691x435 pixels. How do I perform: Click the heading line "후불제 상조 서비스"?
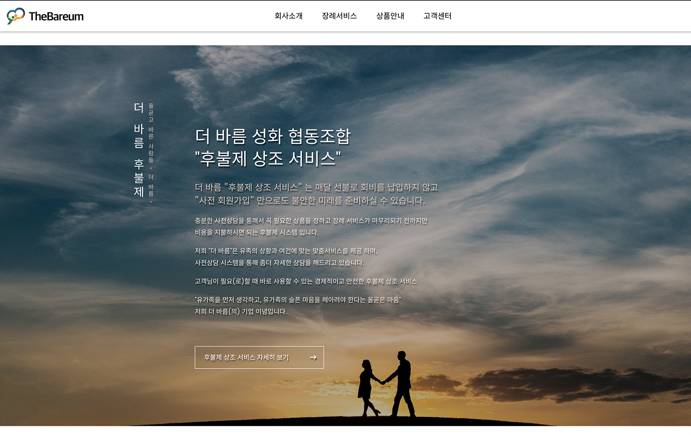pyautogui.click(x=268, y=158)
